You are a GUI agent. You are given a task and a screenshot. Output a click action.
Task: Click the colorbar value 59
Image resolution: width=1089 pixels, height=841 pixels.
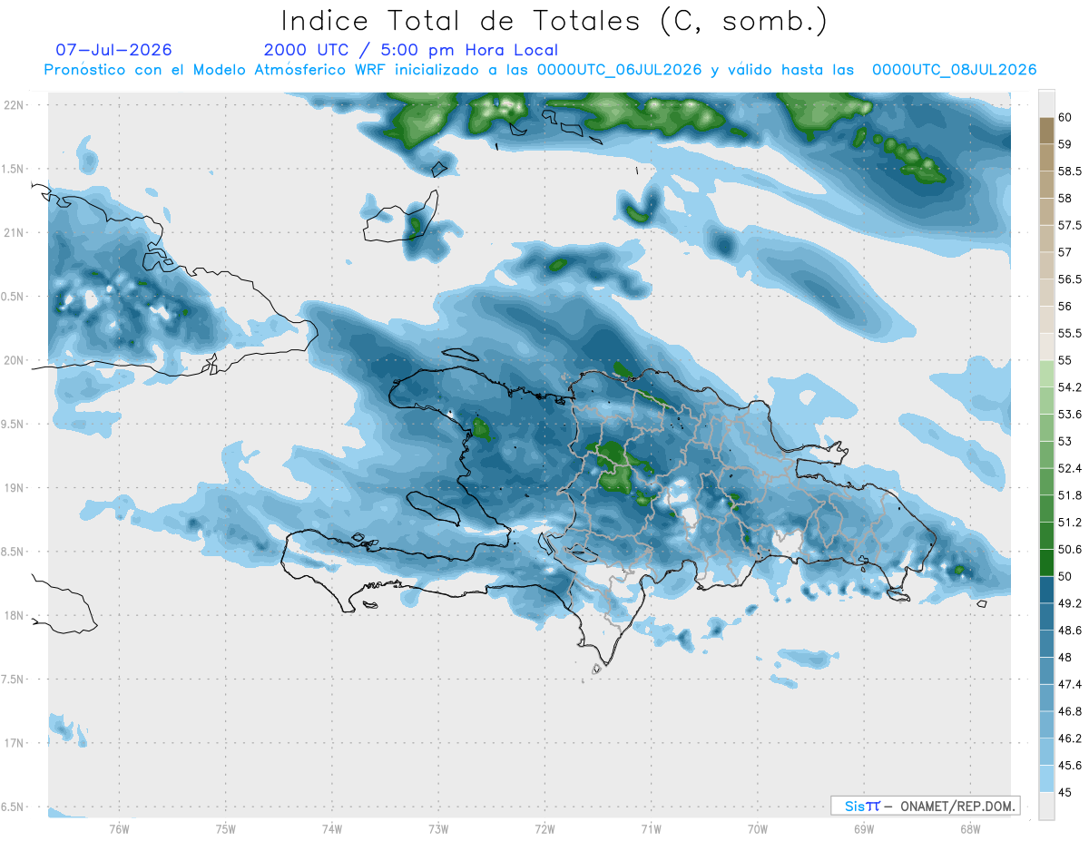[x=1065, y=144]
